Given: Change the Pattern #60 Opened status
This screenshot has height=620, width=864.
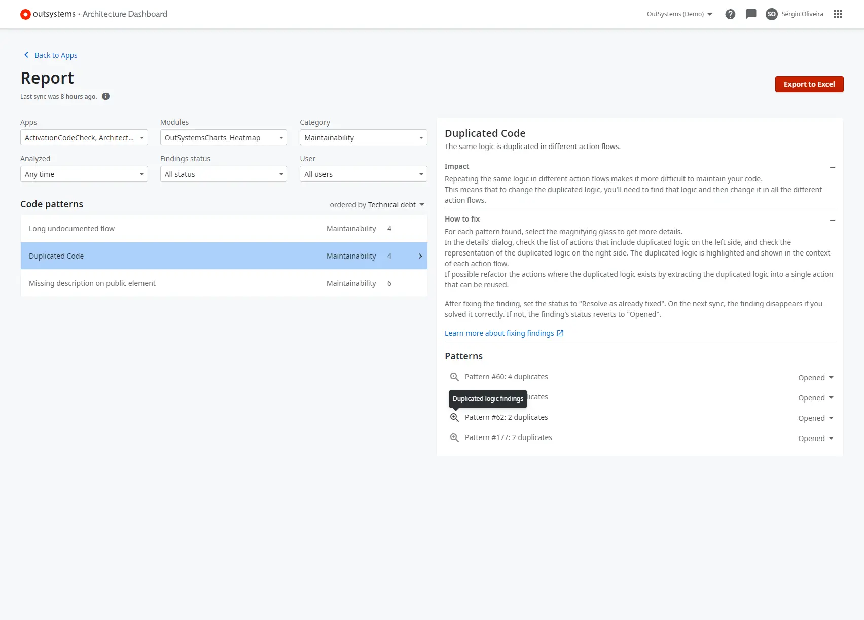Looking at the screenshot, I should [x=815, y=378].
